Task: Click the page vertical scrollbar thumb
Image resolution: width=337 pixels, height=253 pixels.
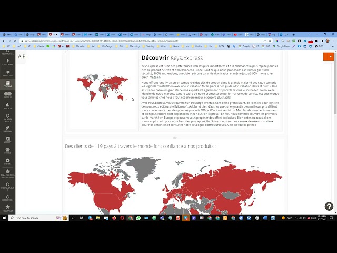Action: (335, 83)
